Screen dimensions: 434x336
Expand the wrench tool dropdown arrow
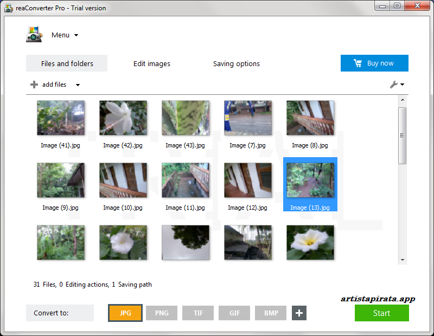pos(402,85)
